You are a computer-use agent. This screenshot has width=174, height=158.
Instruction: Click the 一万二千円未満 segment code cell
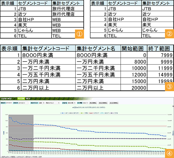coord(48,68)
